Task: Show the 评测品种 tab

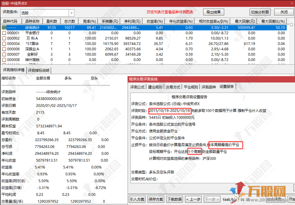Action: (209, 87)
